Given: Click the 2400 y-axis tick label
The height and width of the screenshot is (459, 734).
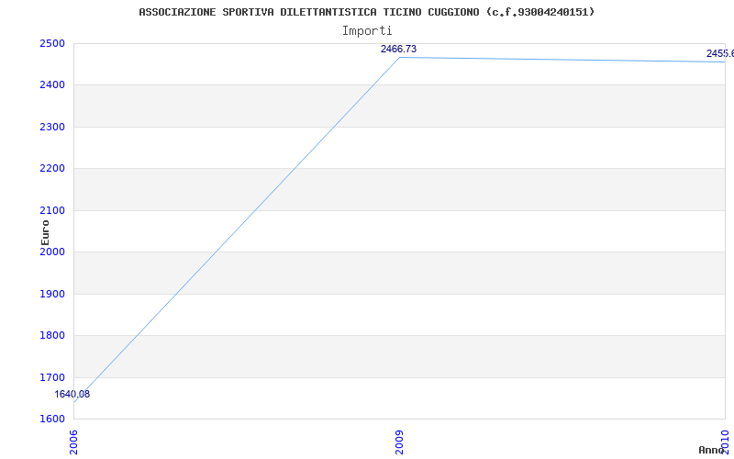Looking at the screenshot, I should click(x=52, y=85).
